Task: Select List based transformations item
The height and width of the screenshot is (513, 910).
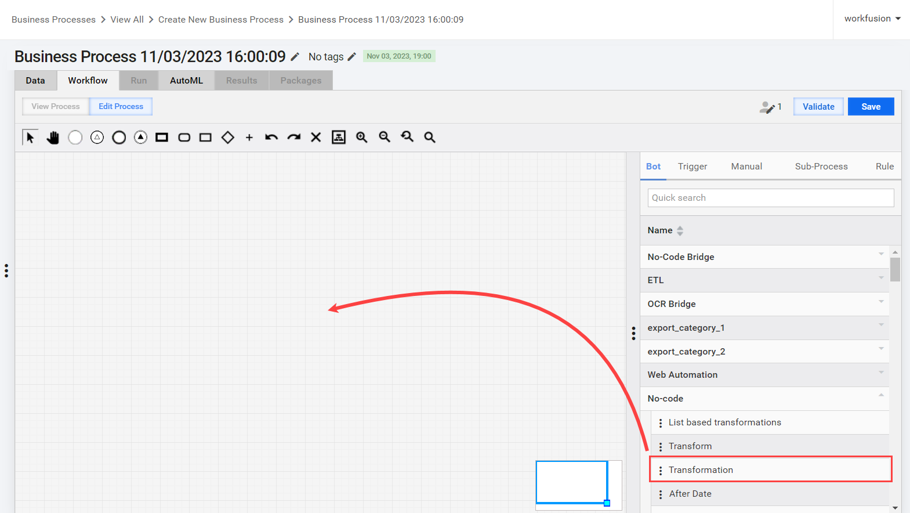Action: pyautogui.click(x=770, y=422)
